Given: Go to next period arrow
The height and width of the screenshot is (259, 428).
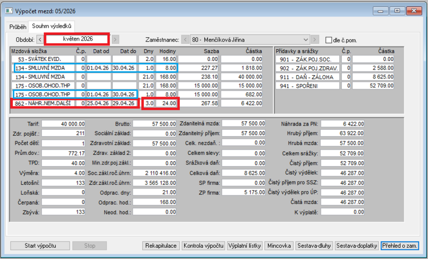Looking at the screenshot, I should tap(115, 40).
